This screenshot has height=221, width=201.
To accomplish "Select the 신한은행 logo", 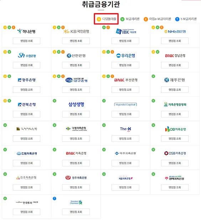I will pos(76,56).
